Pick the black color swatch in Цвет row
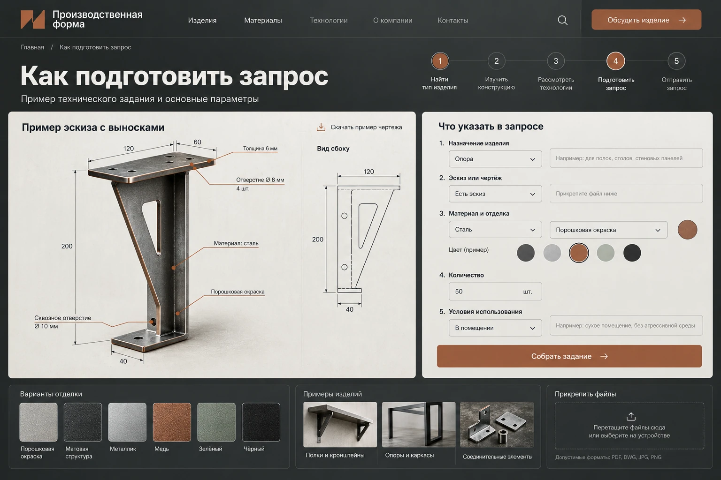 (632, 253)
